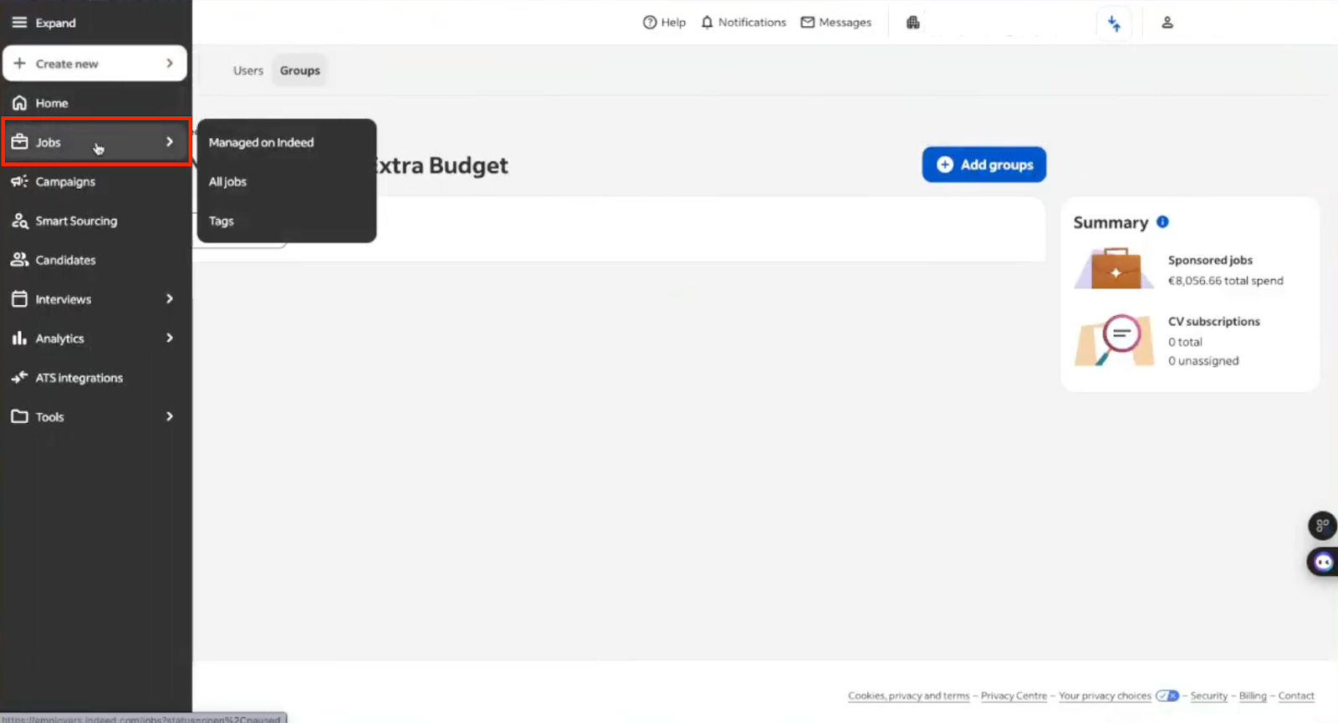Open Smart Sourcing in the sidebar
Viewport: 1338px width, 723px height.
click(75, 221)
